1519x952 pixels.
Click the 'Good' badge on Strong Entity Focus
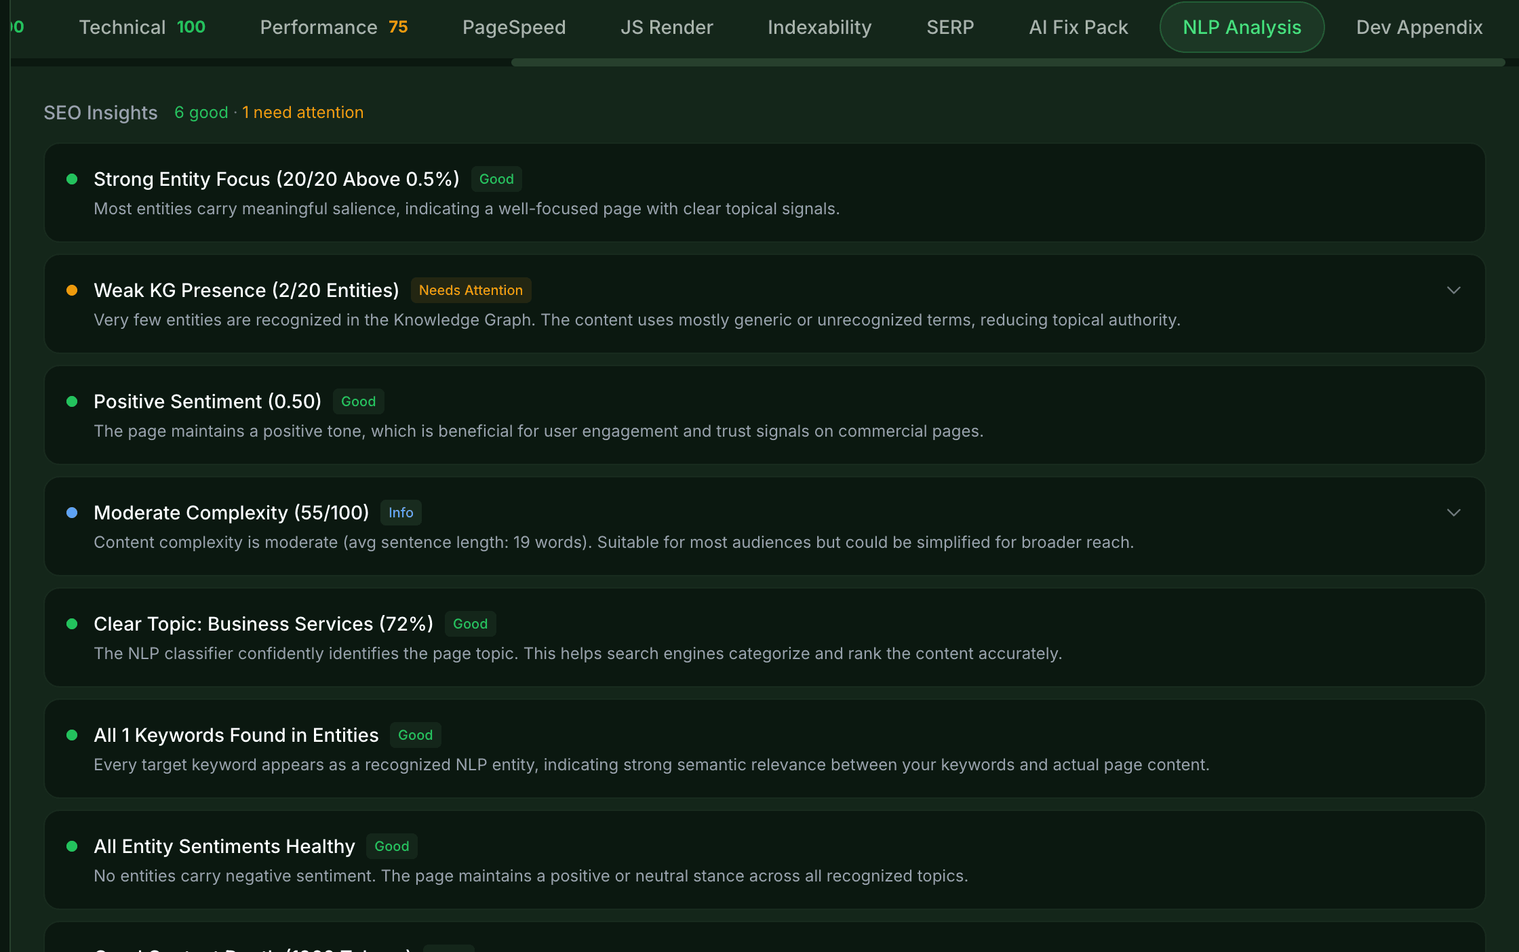coord(496,179)
